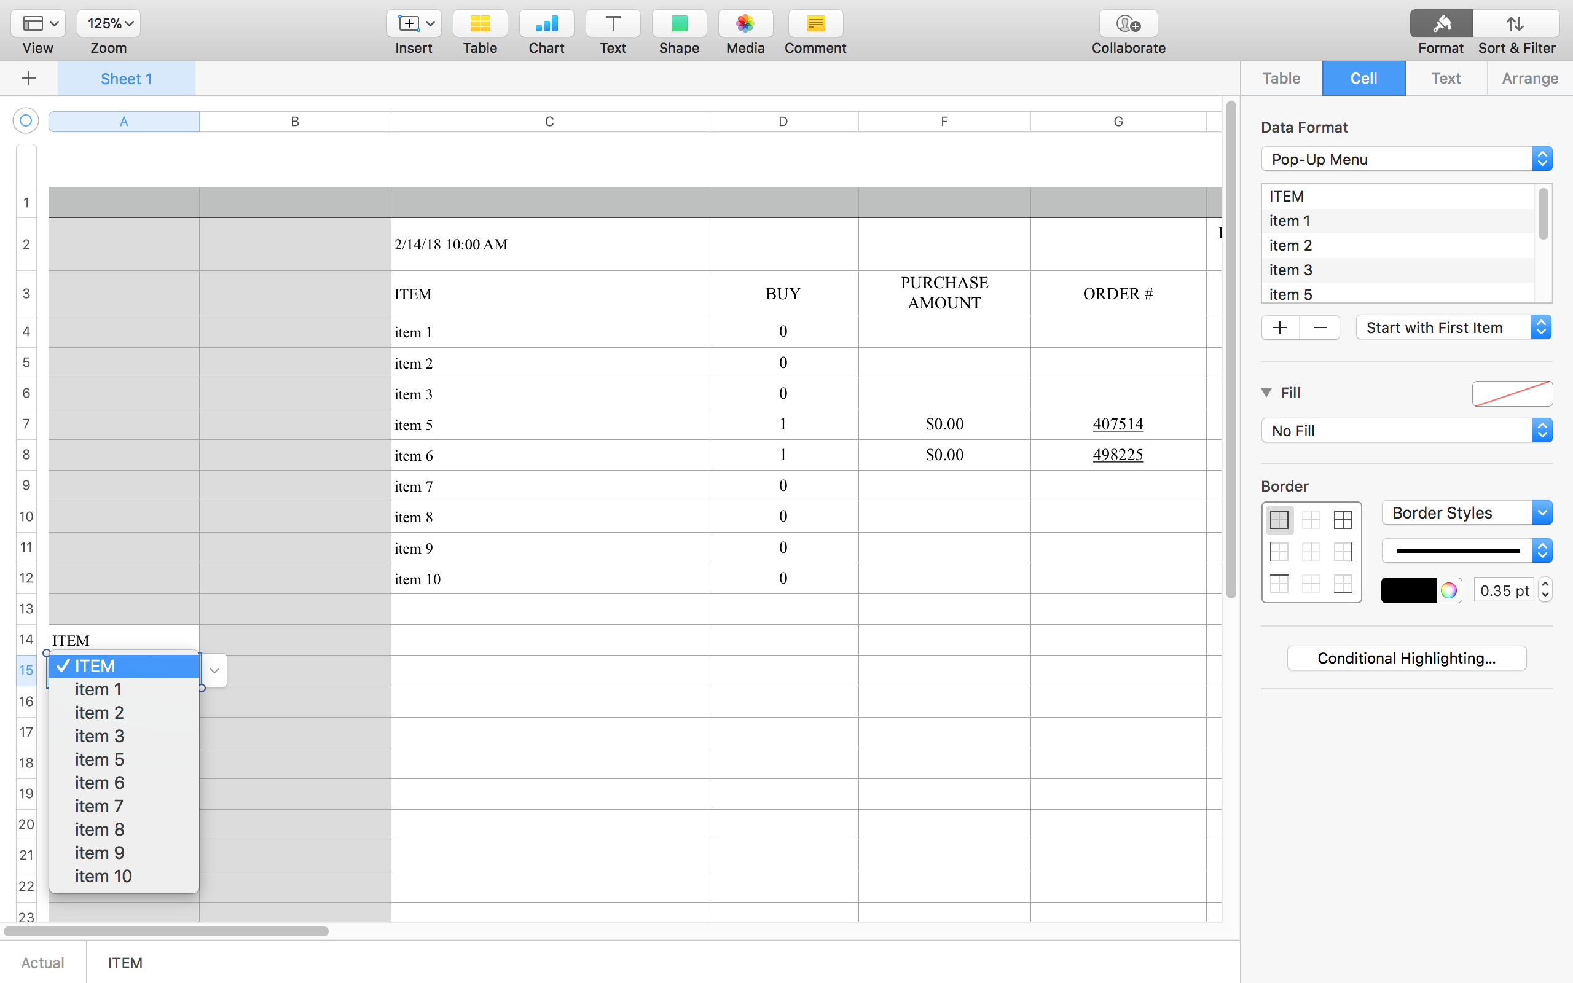Select the outer-borders option in Border grid
Viewport: 1573px width, 983px height.
pyautogui.click(x=1279, y=520)
